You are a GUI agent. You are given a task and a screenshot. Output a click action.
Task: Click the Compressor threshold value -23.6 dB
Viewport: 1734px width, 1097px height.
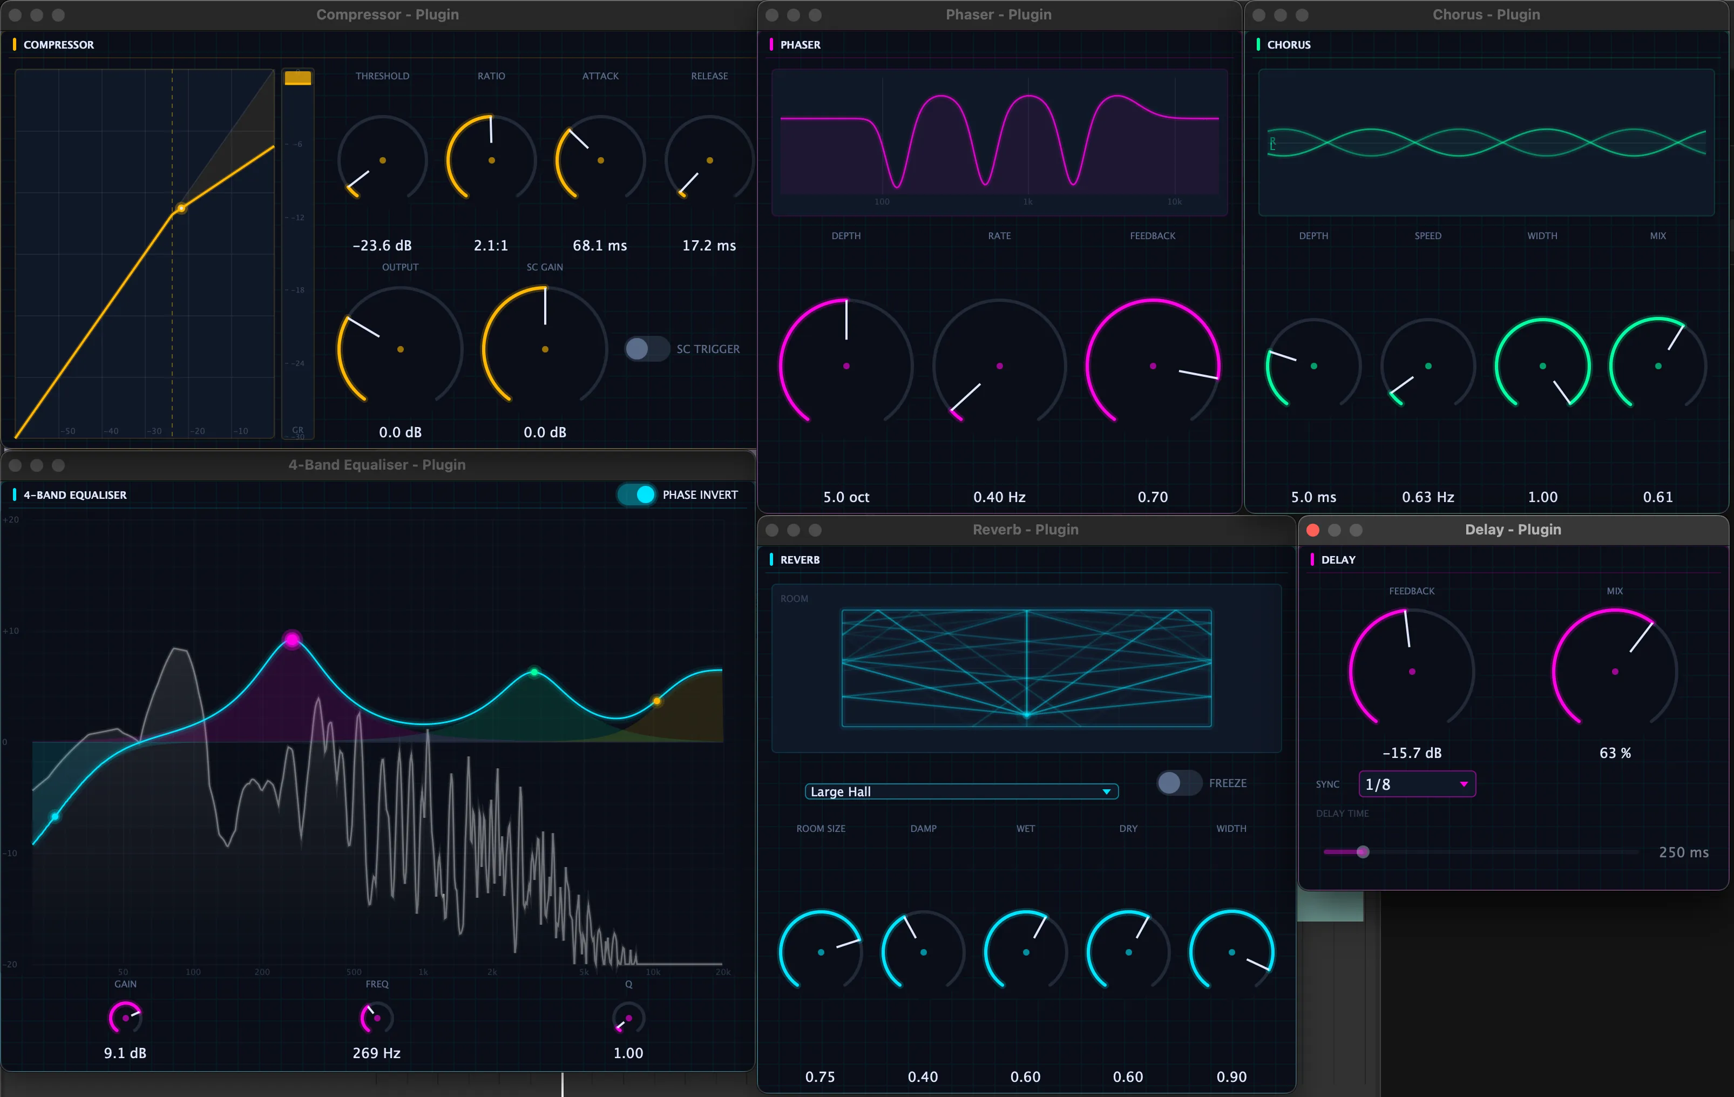pos(382,246)
